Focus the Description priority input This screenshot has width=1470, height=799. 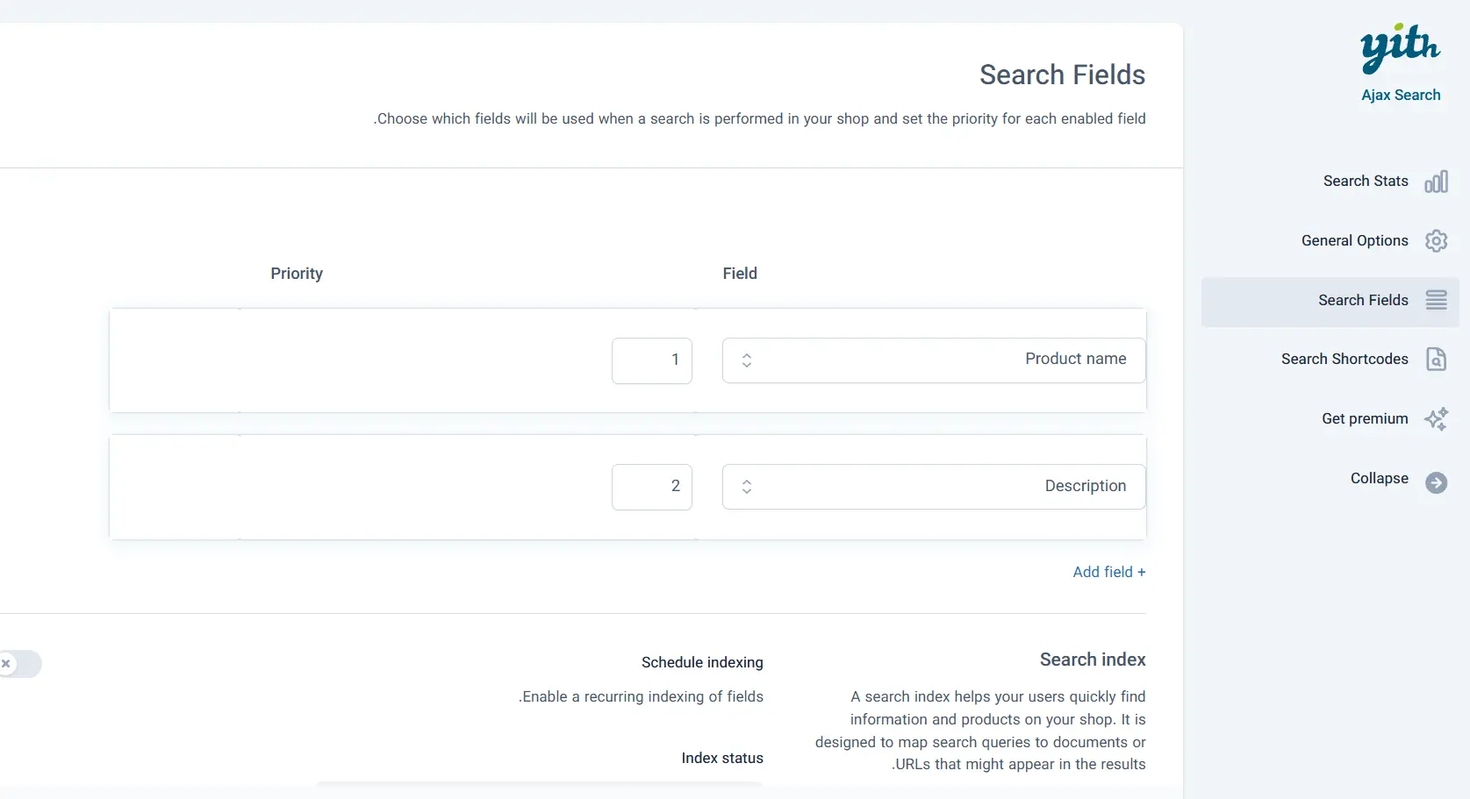click(652, 487)
